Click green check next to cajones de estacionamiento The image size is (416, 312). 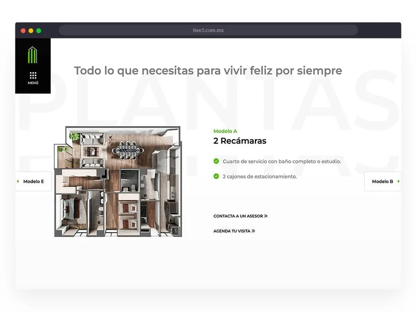tap(216, 176)
